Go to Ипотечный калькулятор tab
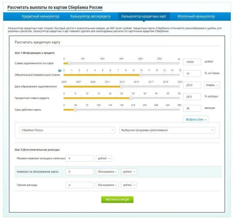 (x=196, y=16)
